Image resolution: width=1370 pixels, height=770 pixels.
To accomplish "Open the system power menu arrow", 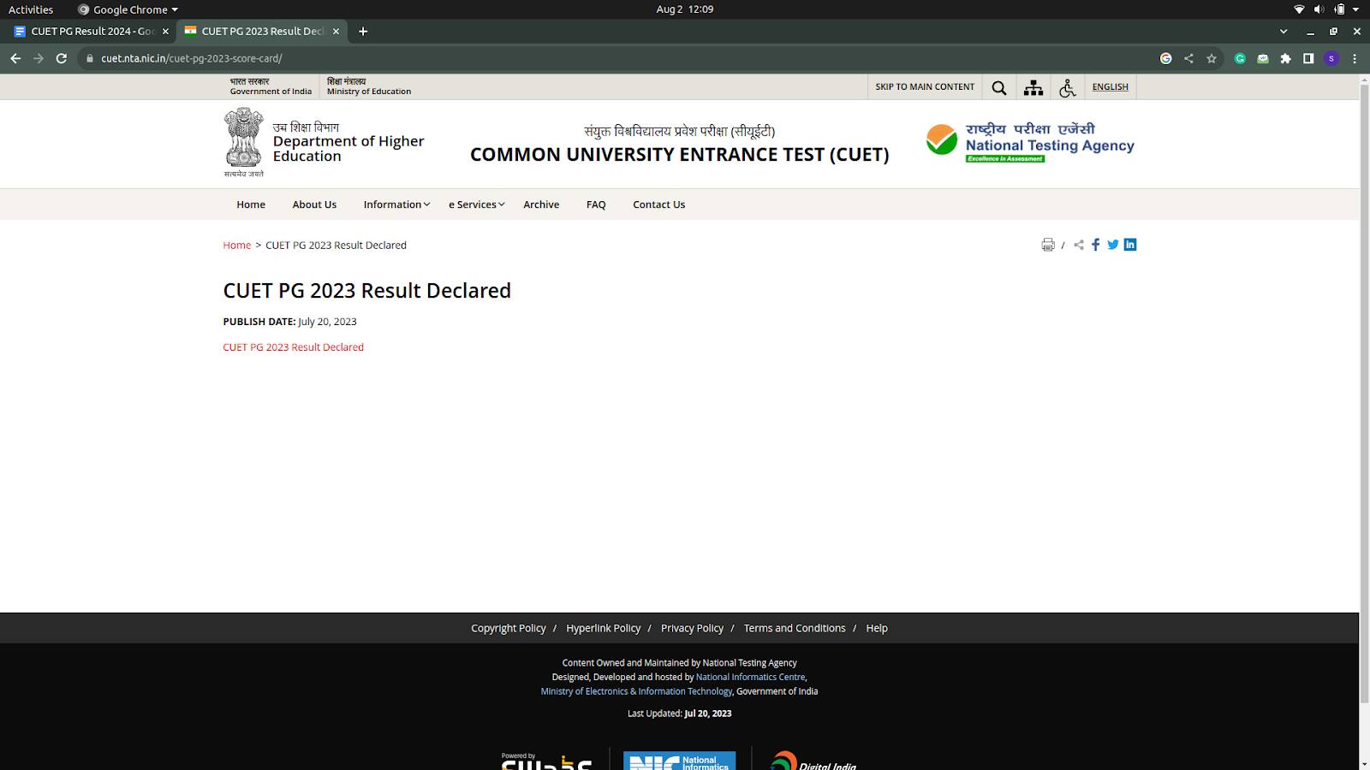I will click(1355, 9).
